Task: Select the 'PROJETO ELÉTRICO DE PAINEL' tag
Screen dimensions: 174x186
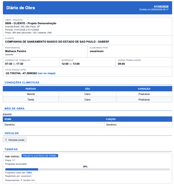Action: [x=40, y=156]
